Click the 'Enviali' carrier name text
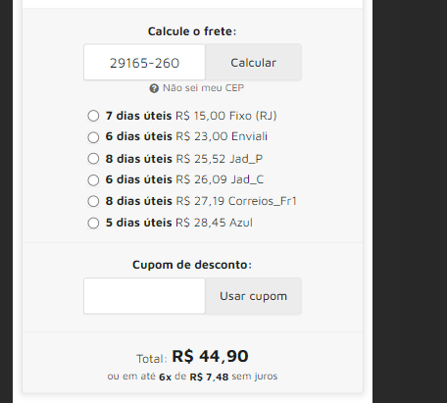 (249, 136)
